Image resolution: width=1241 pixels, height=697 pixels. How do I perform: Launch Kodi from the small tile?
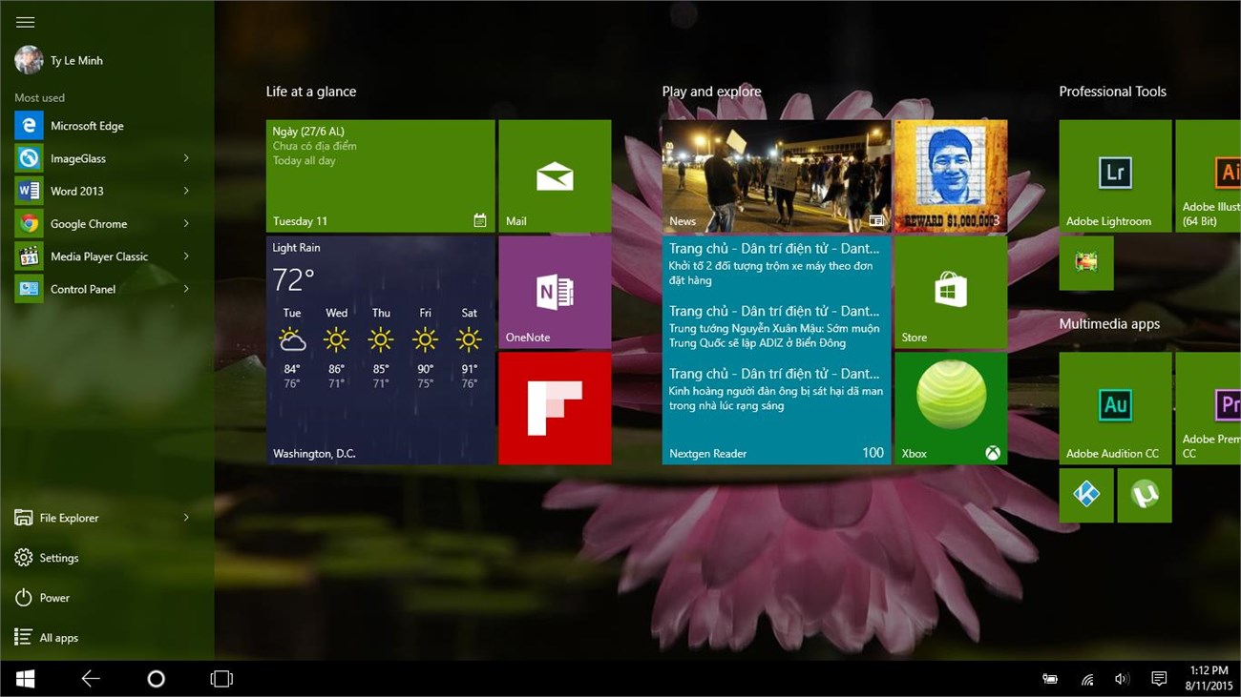(x=1086, y=495)
